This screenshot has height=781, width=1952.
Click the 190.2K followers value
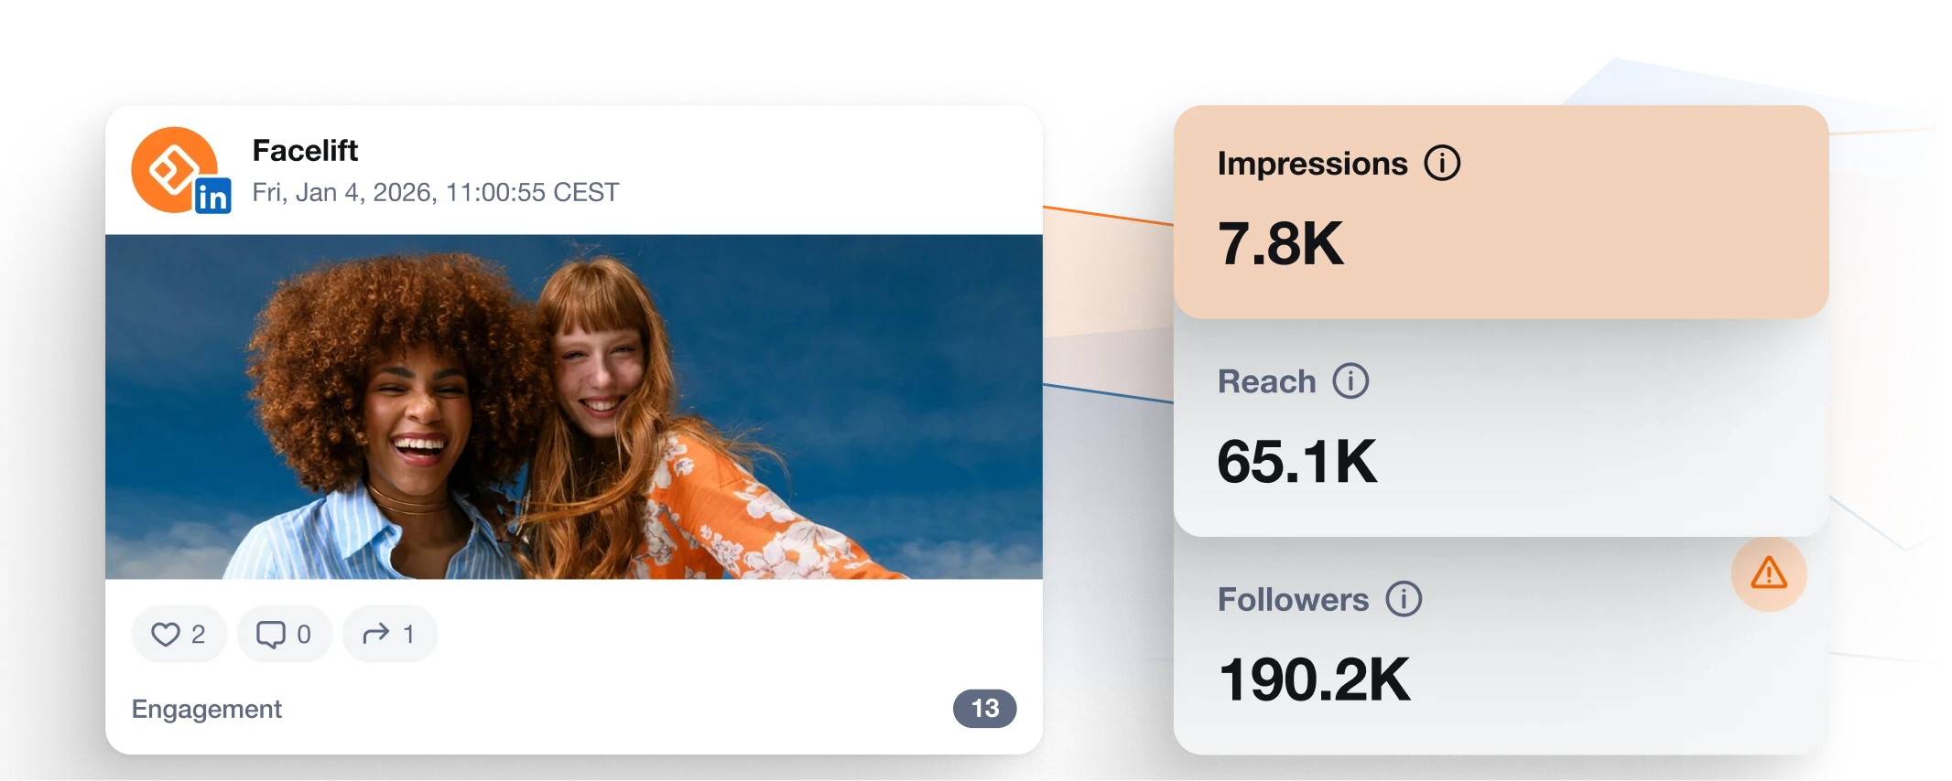coord(1315,680)
